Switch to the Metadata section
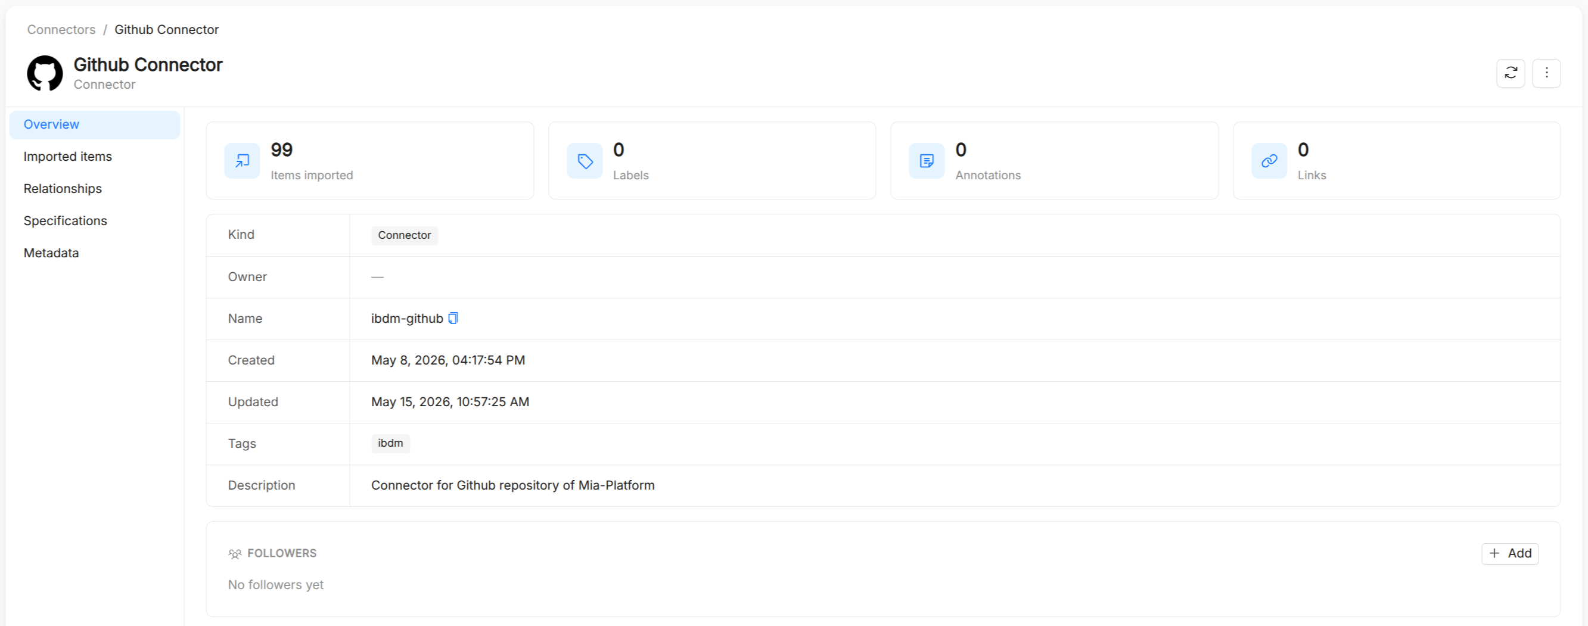Screen dimensions: 1588x626 tap(95, 253)
